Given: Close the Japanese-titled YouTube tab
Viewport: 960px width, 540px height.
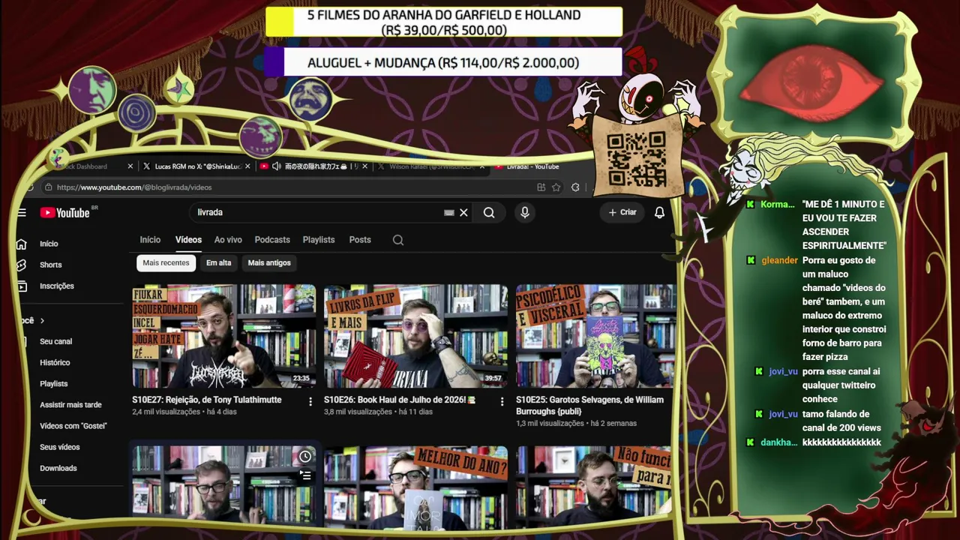Looking at the screenshot, I should tap(365, 166).
